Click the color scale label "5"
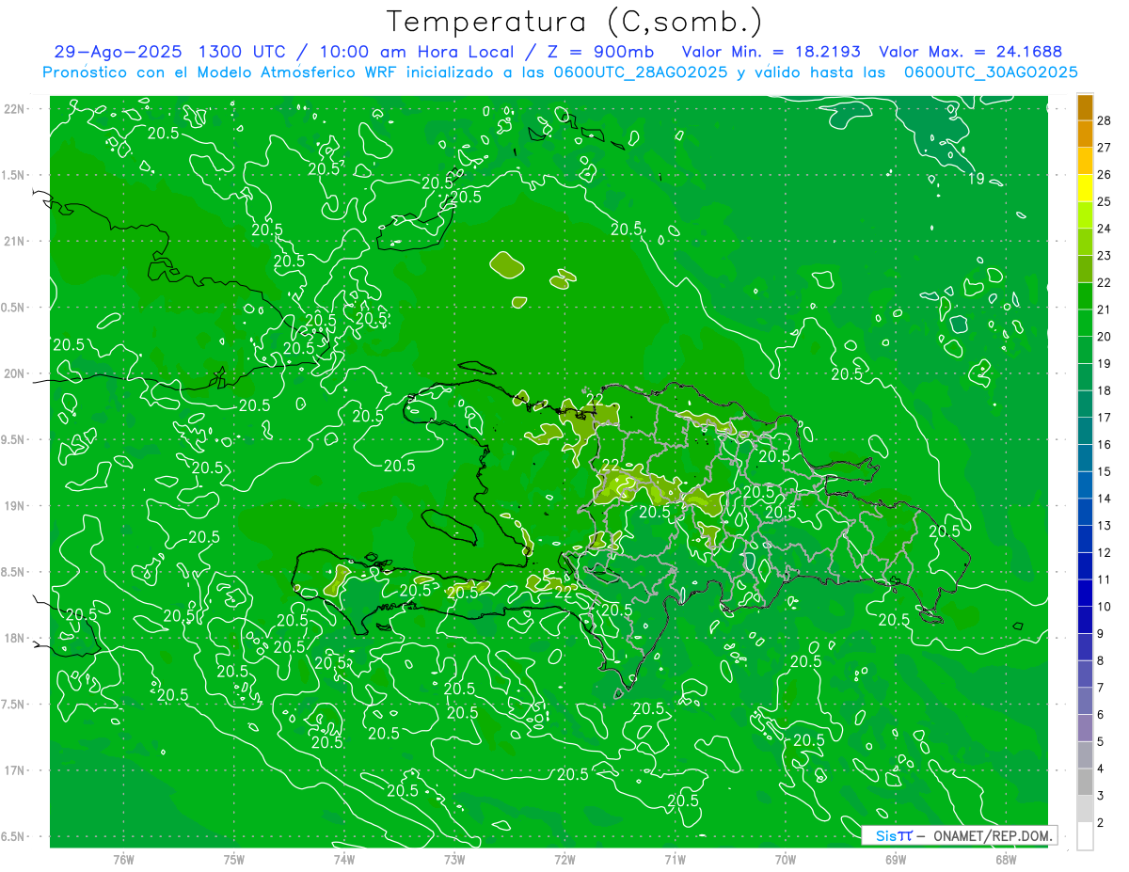The height and width of the screenshot is (872, 1129). coord(1101,742)
